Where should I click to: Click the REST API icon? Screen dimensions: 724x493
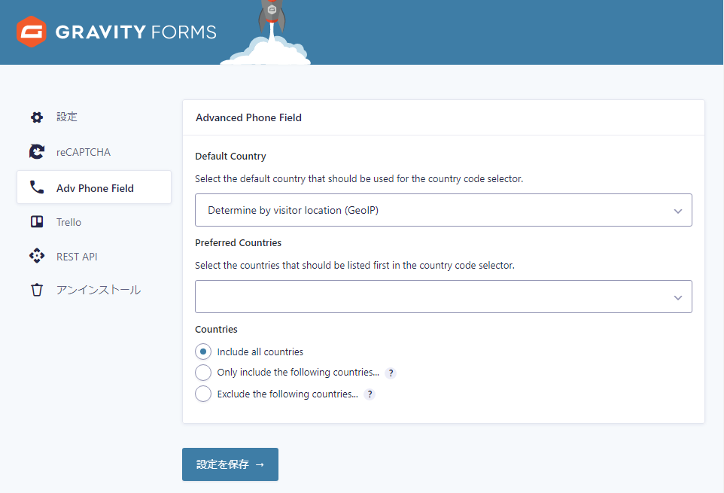[x=36, y=257]
